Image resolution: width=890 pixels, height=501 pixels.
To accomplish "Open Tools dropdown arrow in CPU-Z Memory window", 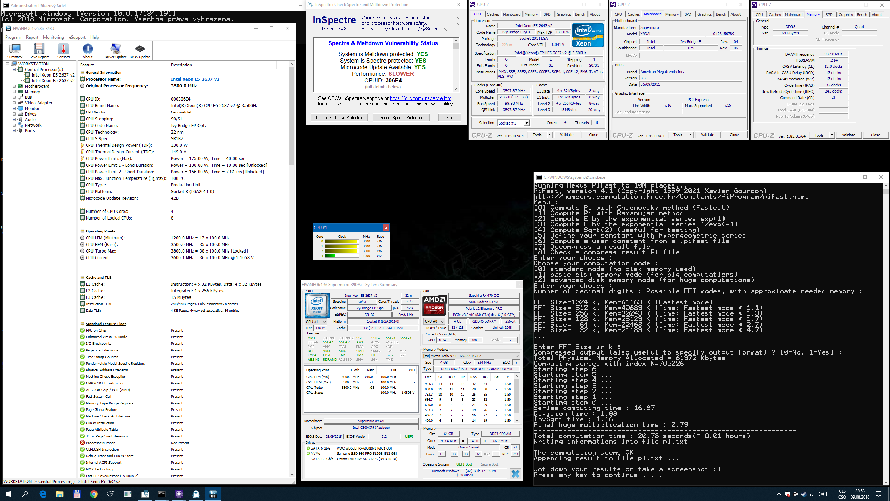I will tap(832, 135).
